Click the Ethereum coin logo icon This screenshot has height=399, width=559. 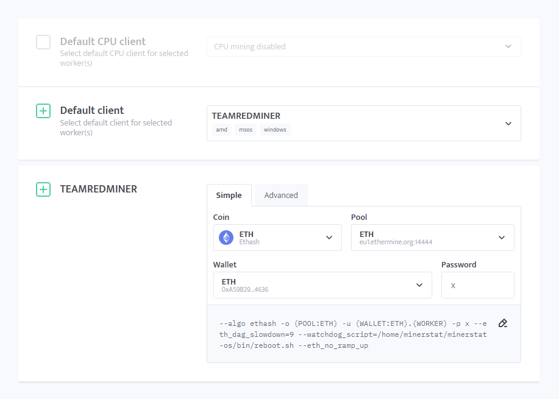click(x=226, y=238)
